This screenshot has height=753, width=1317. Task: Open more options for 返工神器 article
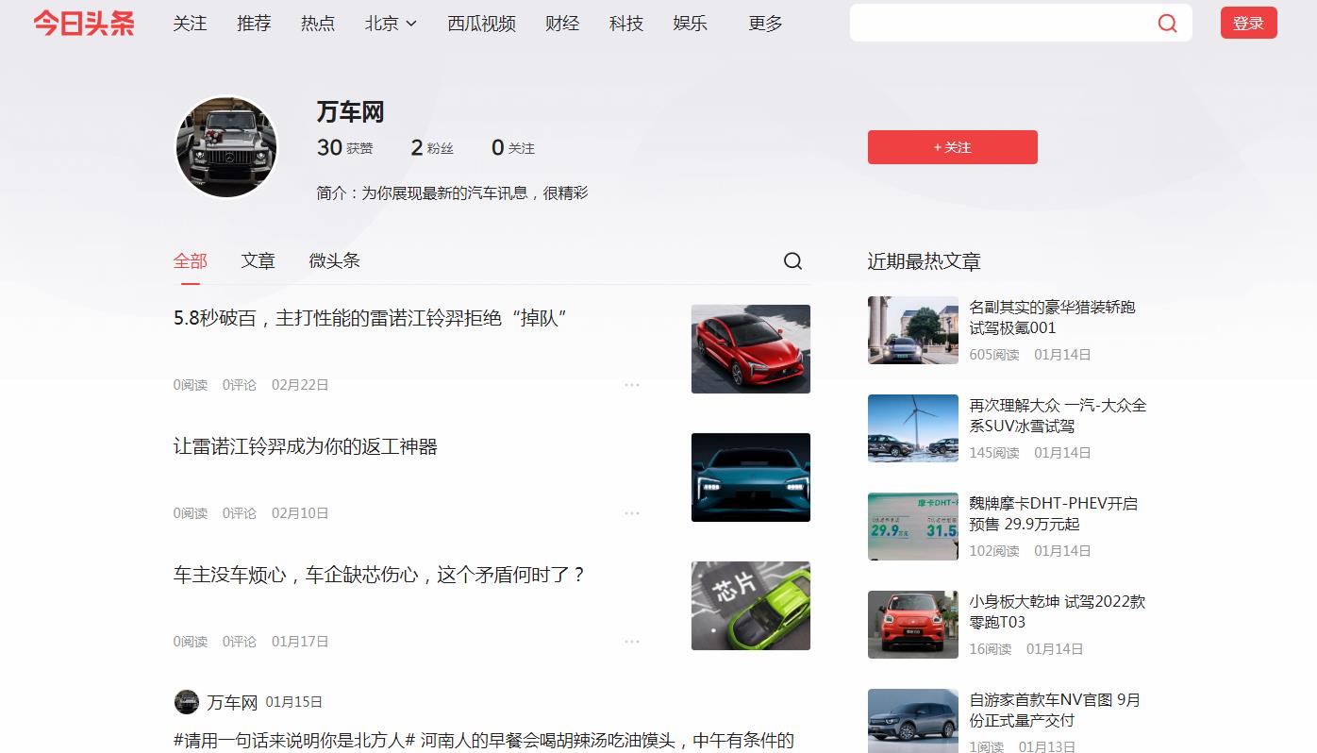pos(632,513)
